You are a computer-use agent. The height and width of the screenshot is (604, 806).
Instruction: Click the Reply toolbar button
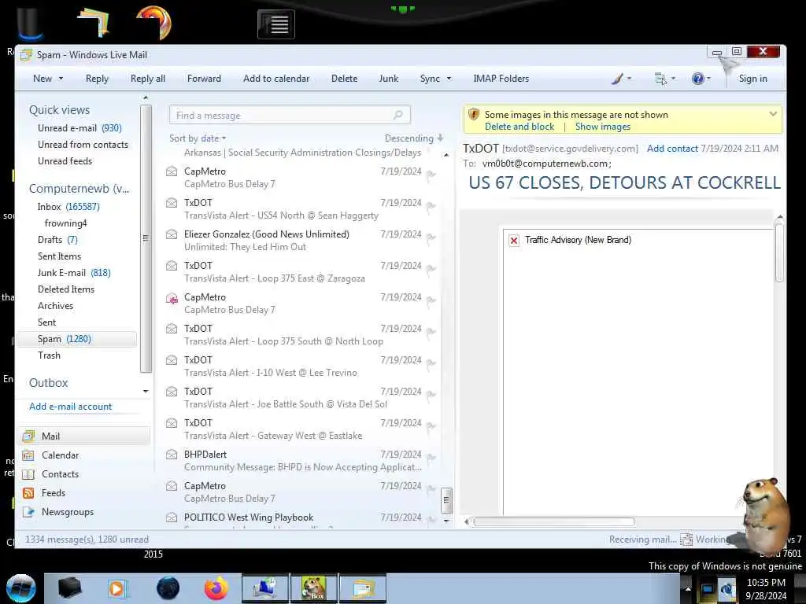(x=97, y=79)
